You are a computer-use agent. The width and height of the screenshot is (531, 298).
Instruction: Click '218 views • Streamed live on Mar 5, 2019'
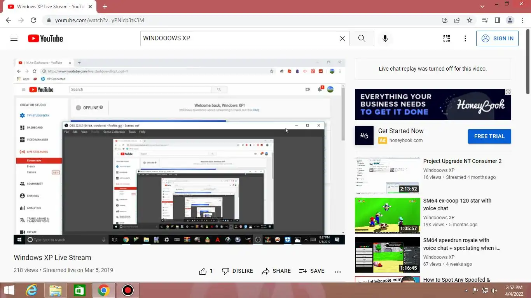pyautogui.click(x=63, y=270)
